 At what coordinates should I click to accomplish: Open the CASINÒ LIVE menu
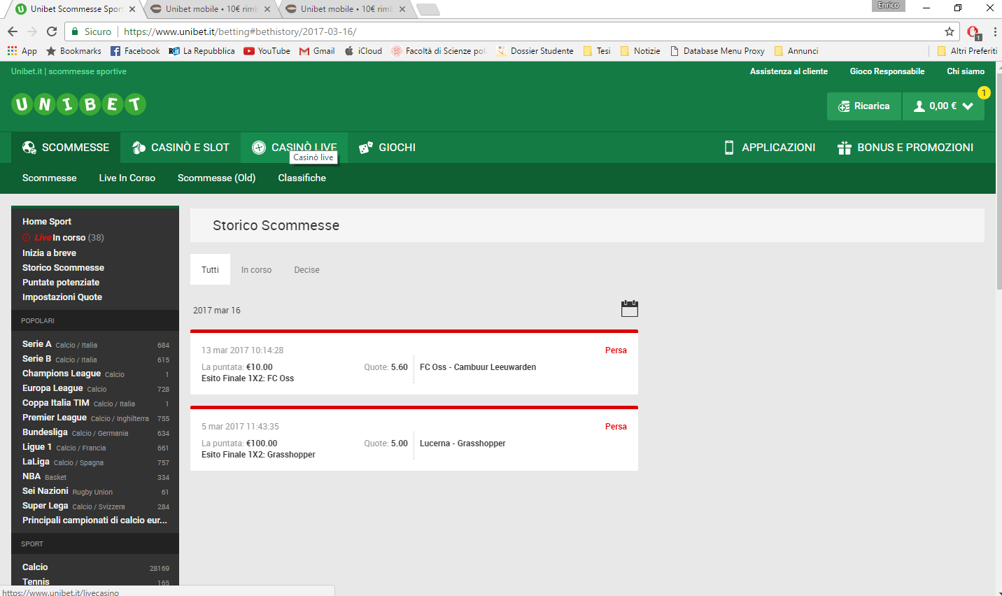295,148
